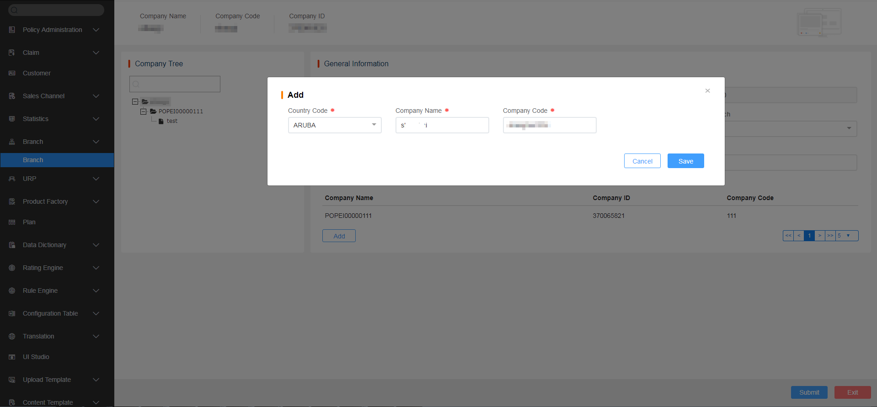Click the Rating Engine icon
This screenshot has width=877, height=407.
pyautogui.click(x=12, y=268)
